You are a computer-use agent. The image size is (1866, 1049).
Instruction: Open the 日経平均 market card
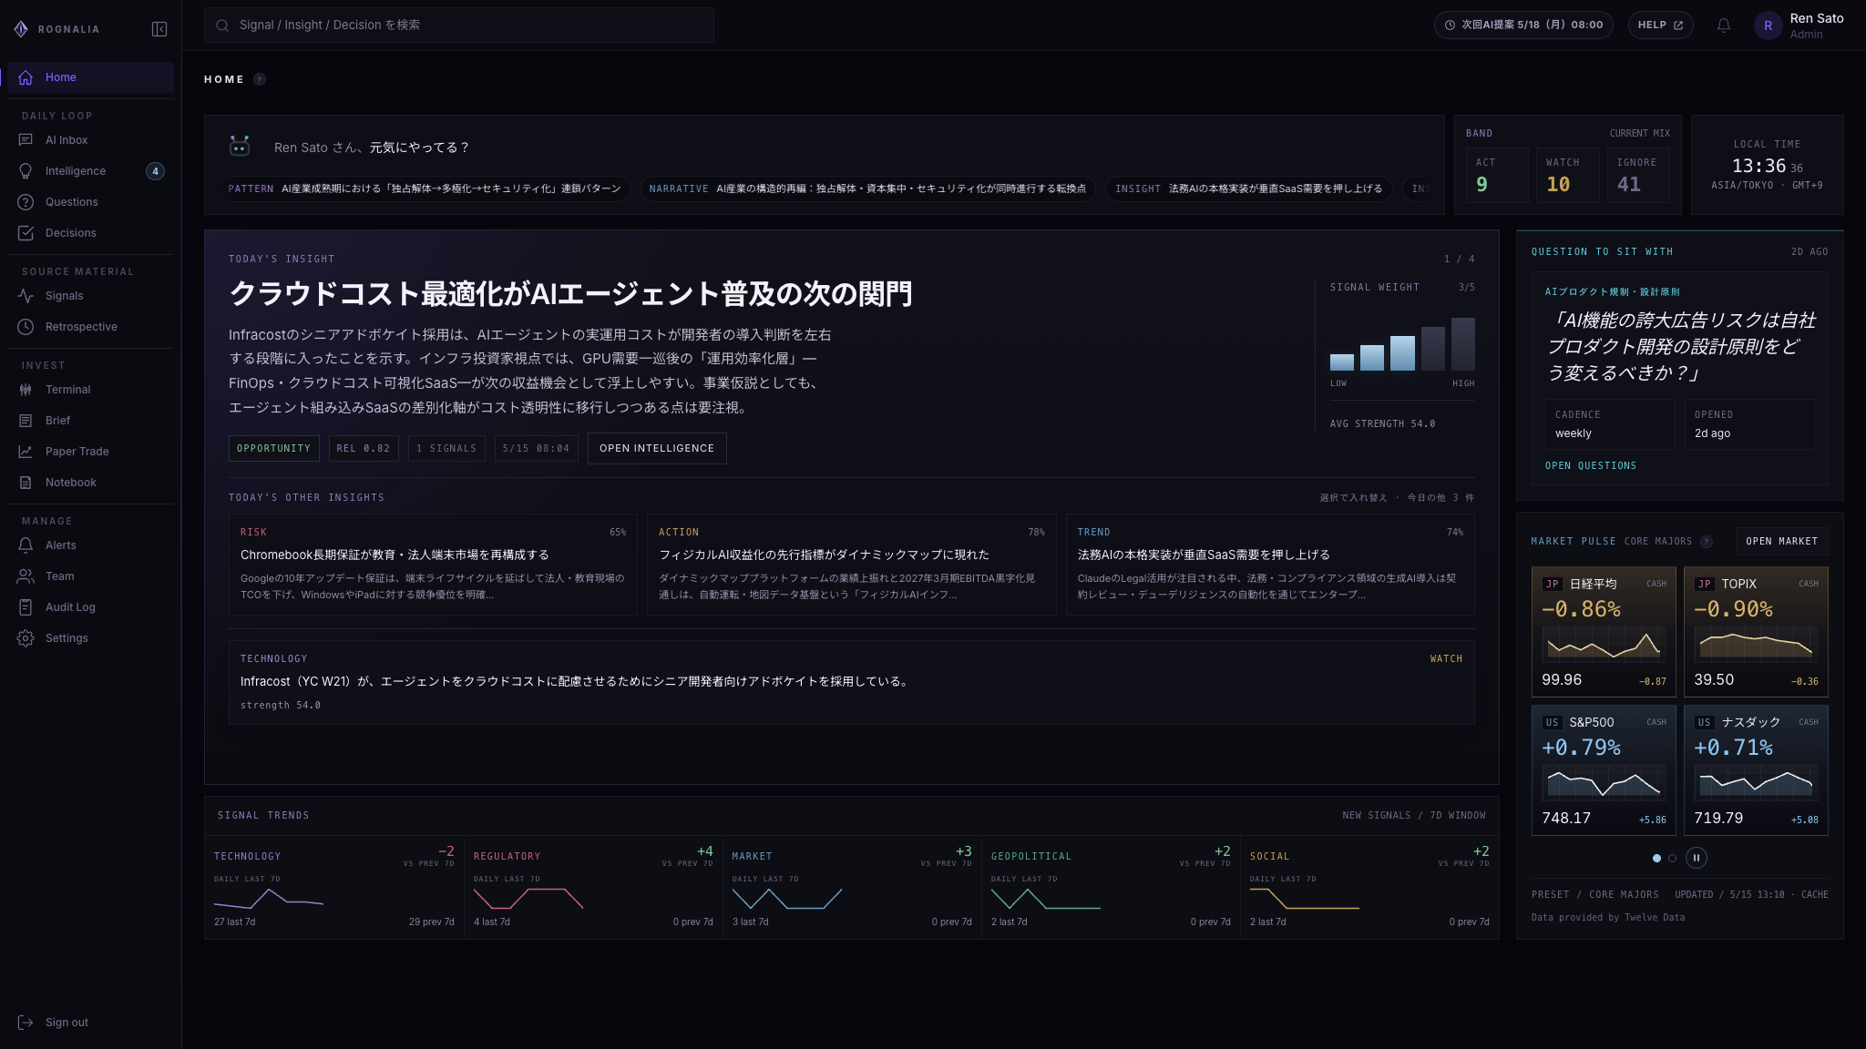click(1604, 632)
